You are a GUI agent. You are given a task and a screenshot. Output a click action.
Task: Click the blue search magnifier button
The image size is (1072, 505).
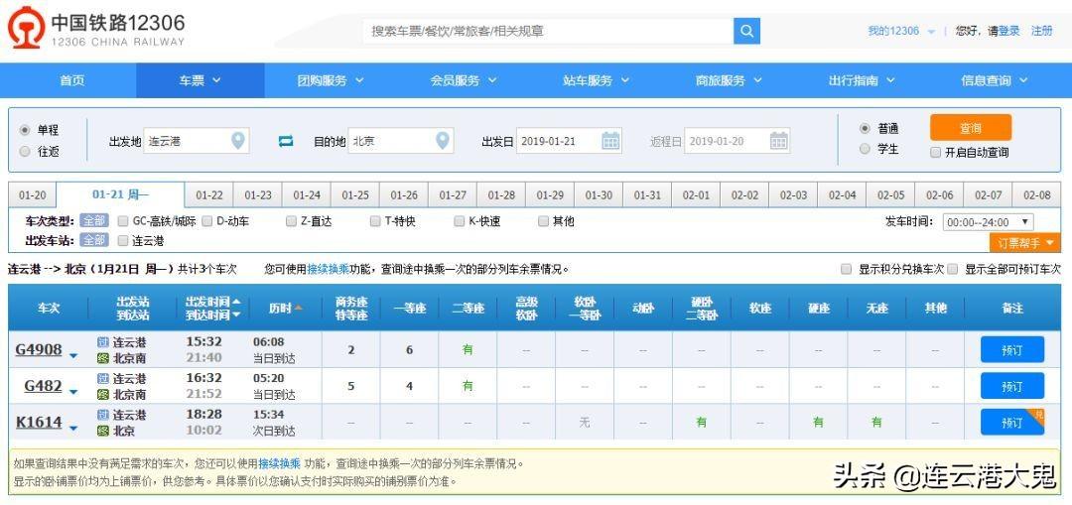coord(746,31)
